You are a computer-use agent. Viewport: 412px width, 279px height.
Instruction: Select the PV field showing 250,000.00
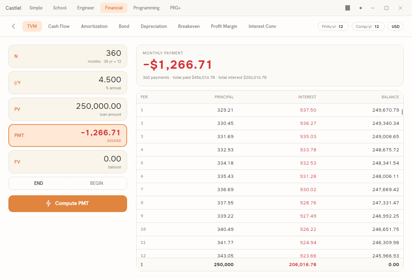68,109
